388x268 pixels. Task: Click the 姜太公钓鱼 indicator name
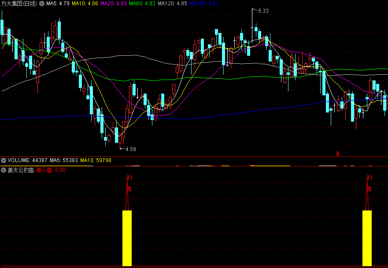(21, 170)
